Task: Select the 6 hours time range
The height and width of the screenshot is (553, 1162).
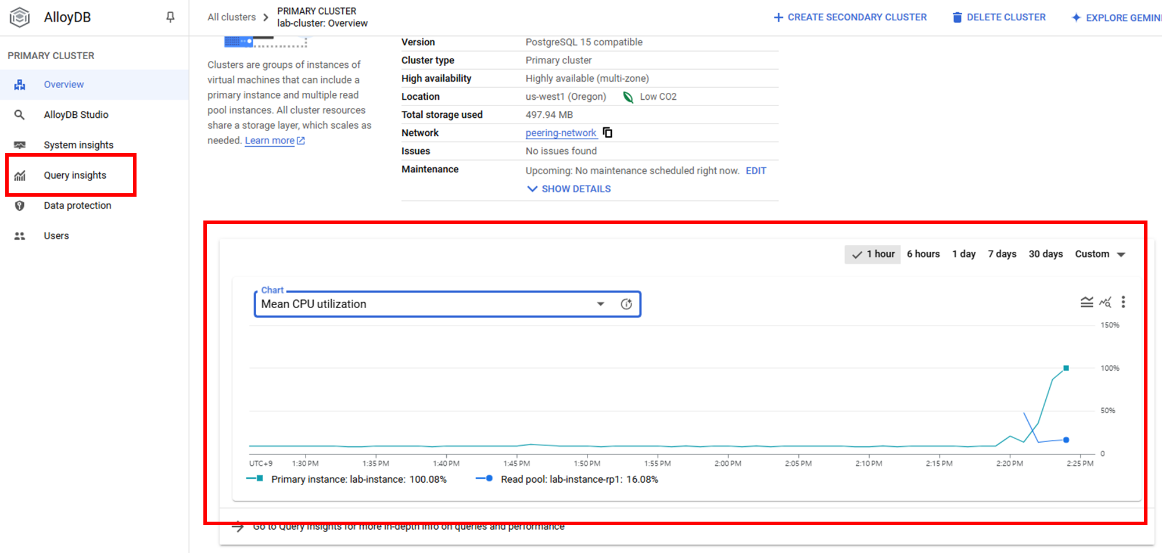Action: (x=923, y=254)
